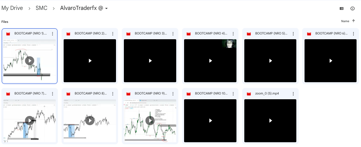The height and width of the screenshot is (147, 361).
Task: Go to My Drive in breadcrumb
Action: (x=12, y=8)
